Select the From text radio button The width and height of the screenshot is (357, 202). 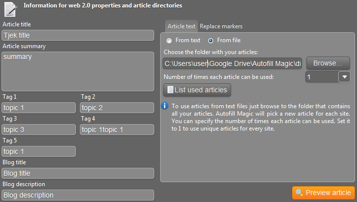tap(169, 41)
